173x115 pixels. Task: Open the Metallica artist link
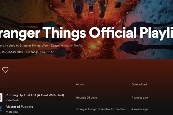[x=12, y=112]
